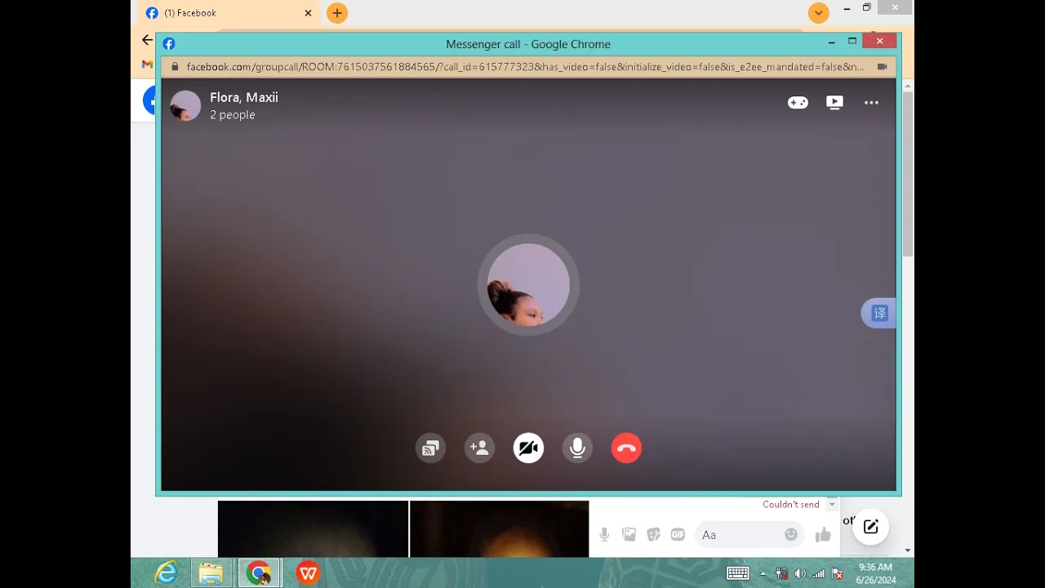This screenshot has height=588, width=1045.
Task: Open WPS Office from the taskbar
Action: pos(308,573)
